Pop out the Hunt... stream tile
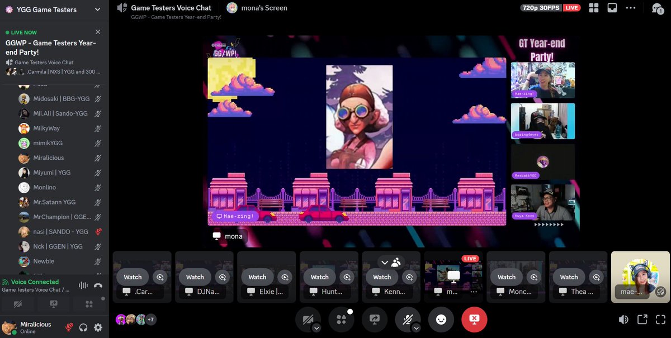This screenshot has width=671, height=338. point(347,277)
